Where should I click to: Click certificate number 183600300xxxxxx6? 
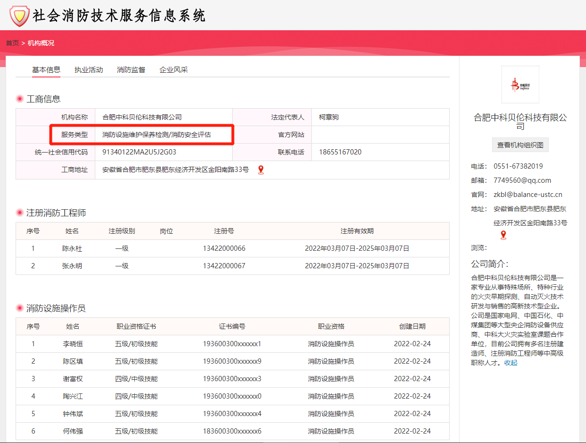coord(232,431)
